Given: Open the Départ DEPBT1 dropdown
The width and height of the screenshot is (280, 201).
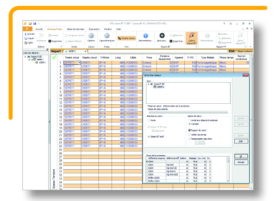Looking at the screenshot, I should [x=85, y=51].
